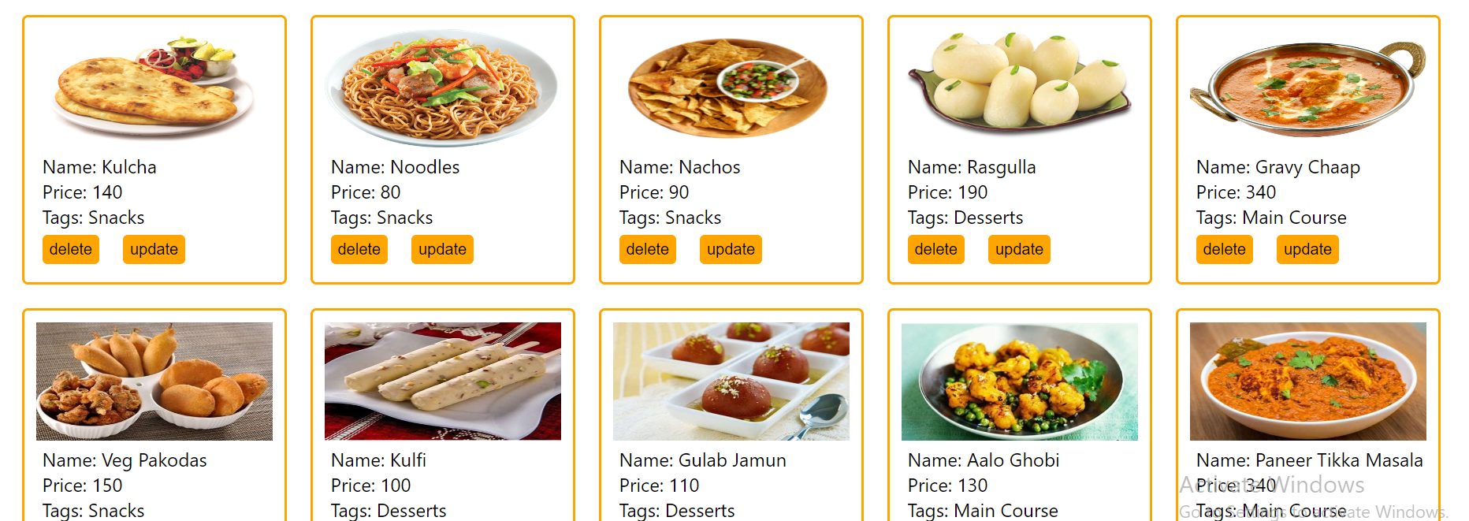Update the Nachos item

731,249
